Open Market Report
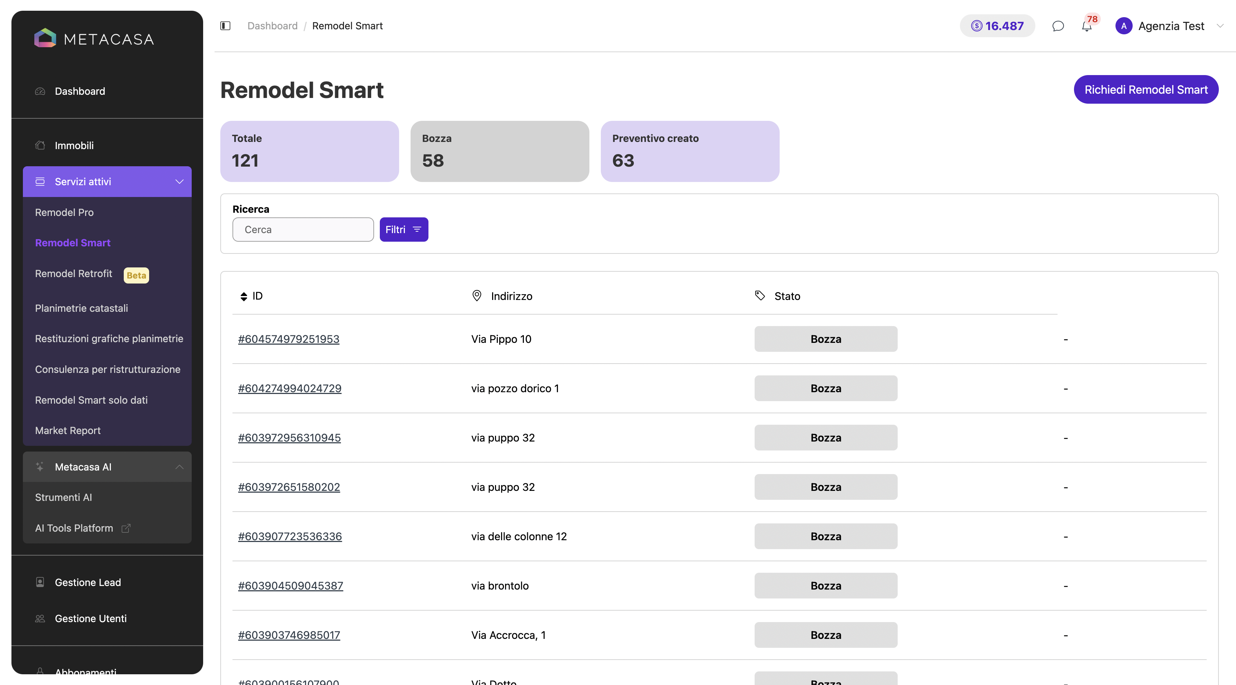This screenshot has height=685, width=1236. (68, 431)
